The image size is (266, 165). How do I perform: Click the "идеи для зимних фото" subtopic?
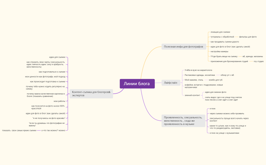pos(216,92)
